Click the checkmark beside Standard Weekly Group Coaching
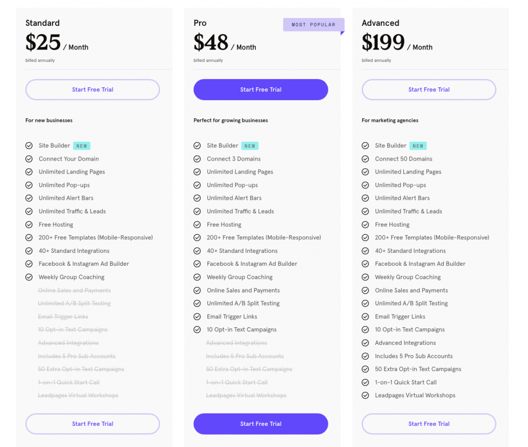Screen dimensions: 528x447 29,277
